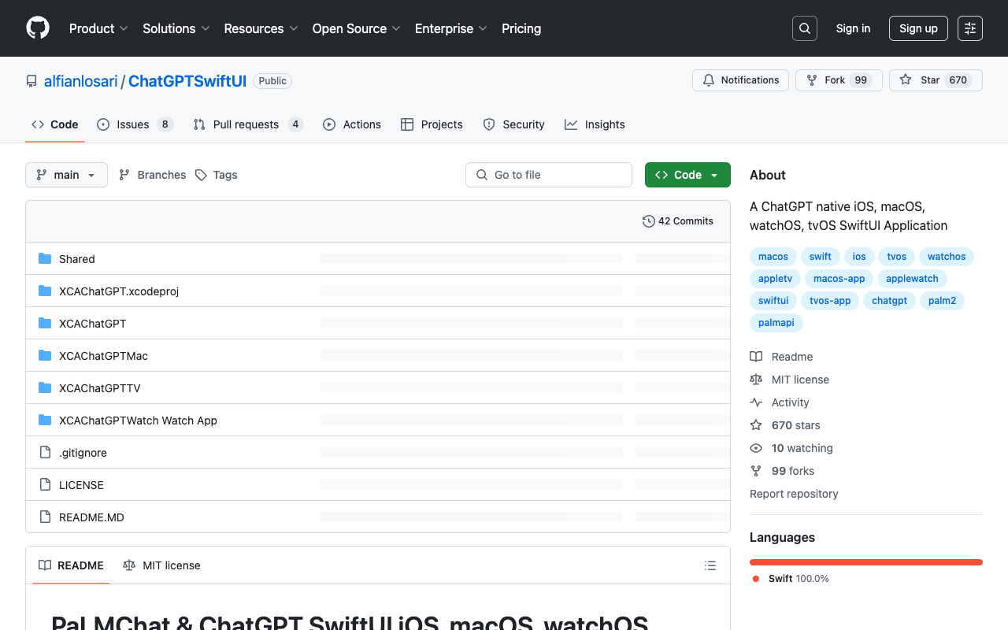Expand the Open Source menu
The height and width of the screenshot is (630, 1008).
[357, 28]
